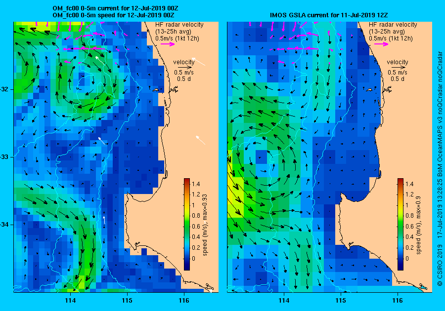This screenshot has height=311, width=445.
Task: Click the 'velocity' legend label on left map
Action: click(184, 62)
